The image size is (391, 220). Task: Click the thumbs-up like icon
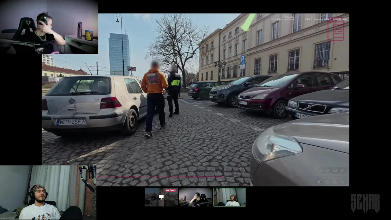(321, 170)
